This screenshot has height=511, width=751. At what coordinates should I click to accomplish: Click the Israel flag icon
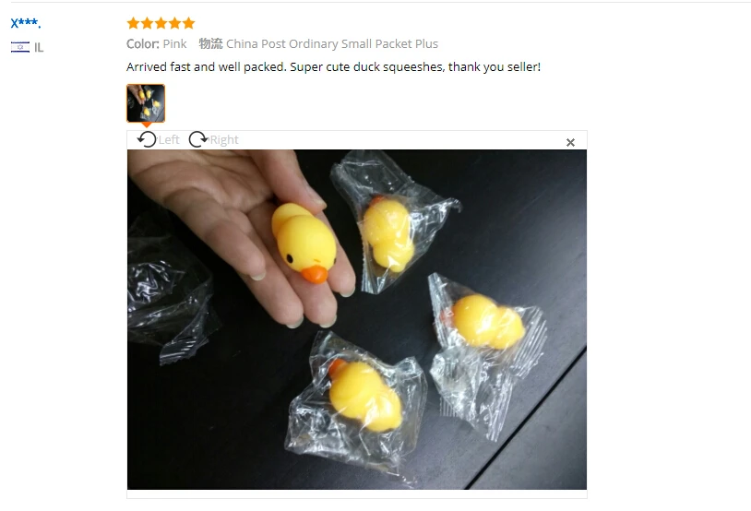[x=20, y=47]
